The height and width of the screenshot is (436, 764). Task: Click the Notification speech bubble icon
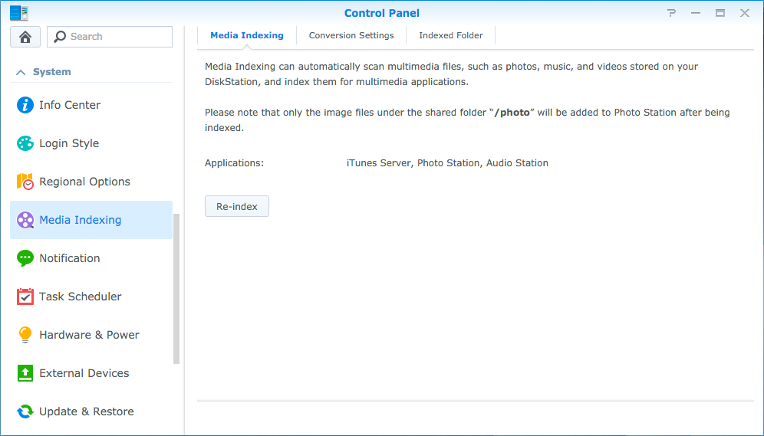(25, 258)
